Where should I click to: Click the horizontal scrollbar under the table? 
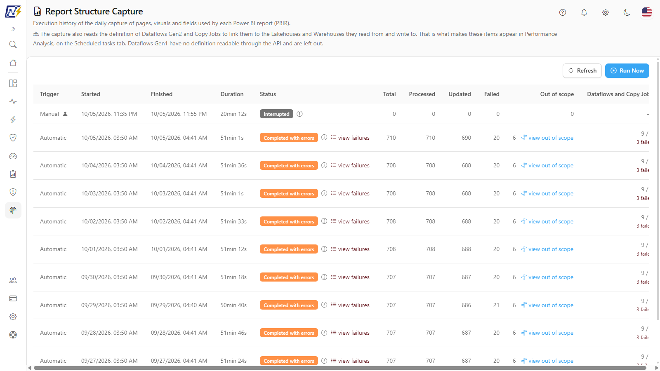[x=340, y=368]
